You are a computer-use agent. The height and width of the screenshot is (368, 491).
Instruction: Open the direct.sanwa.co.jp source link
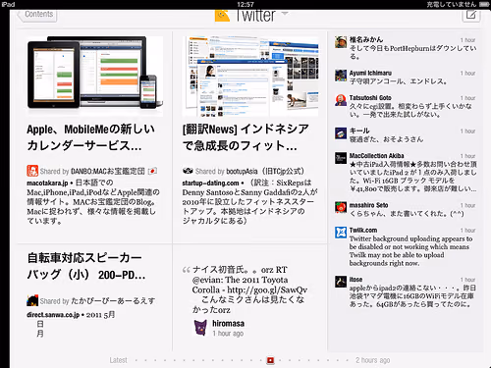[53, 315]
